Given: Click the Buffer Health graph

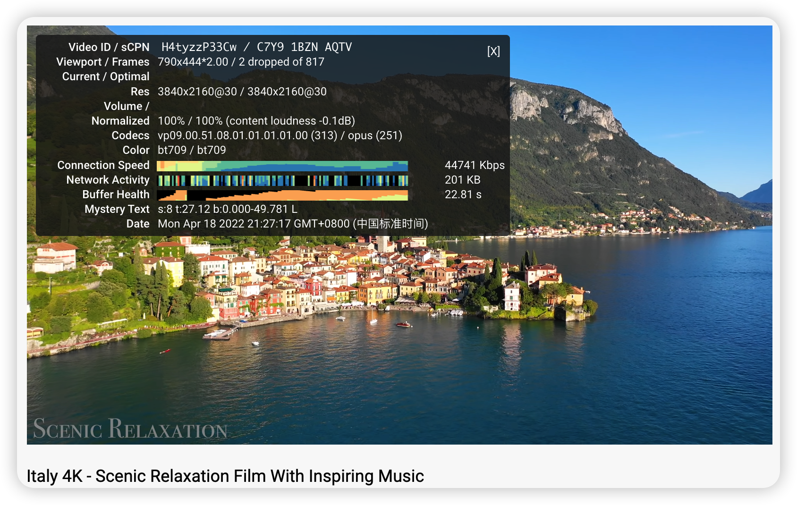Looking at the screenshot, I should [x=282, y=195].
